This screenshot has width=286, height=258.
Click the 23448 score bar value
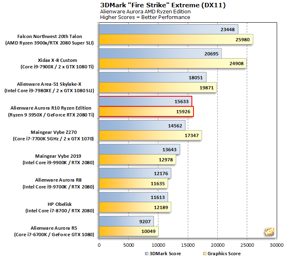pos(227,30)
